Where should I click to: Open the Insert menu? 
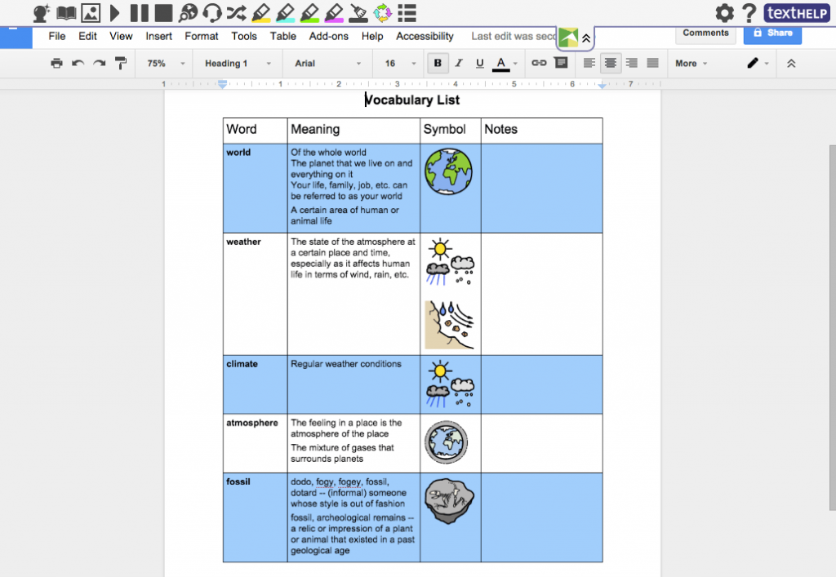tap(159, 36)
